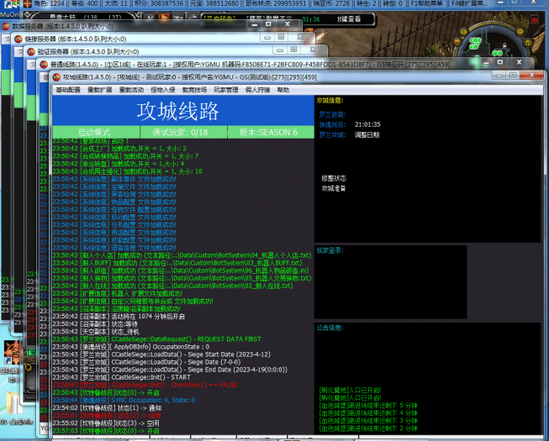
Task: Click the 普通线路 window title icon
Action: [44, 64]
